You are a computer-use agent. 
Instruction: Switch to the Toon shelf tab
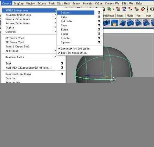[x=120, y=16]
